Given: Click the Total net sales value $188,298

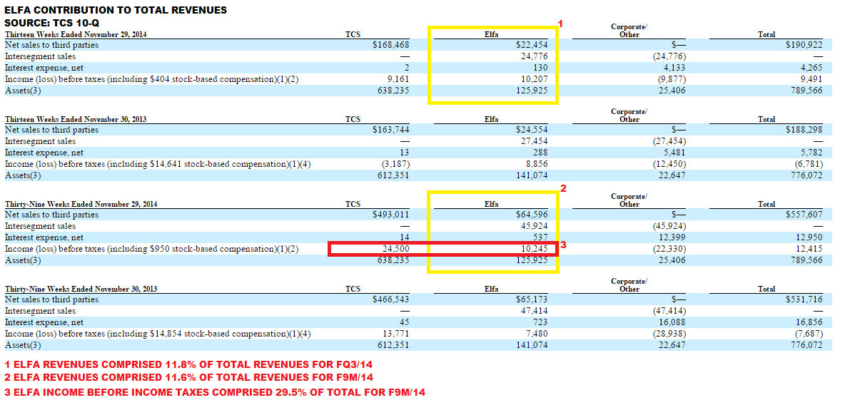Looking at the screenshot, I should (804, 130).
